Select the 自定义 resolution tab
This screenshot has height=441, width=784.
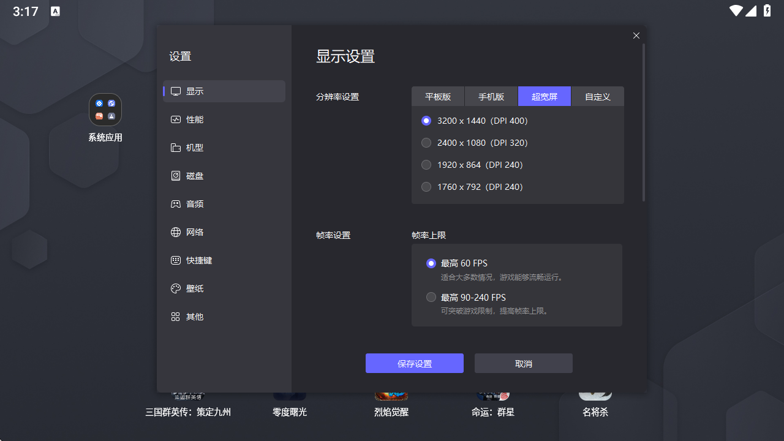(597, 96)
